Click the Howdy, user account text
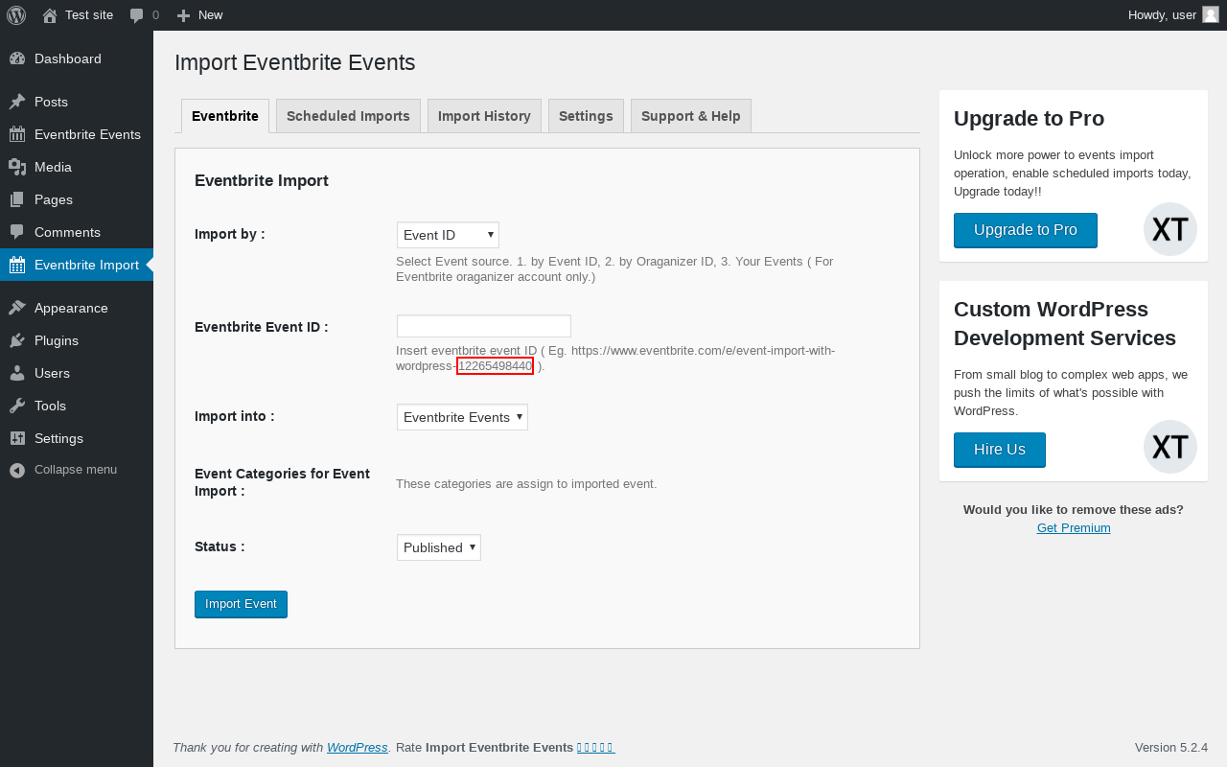 (1162, 15)
